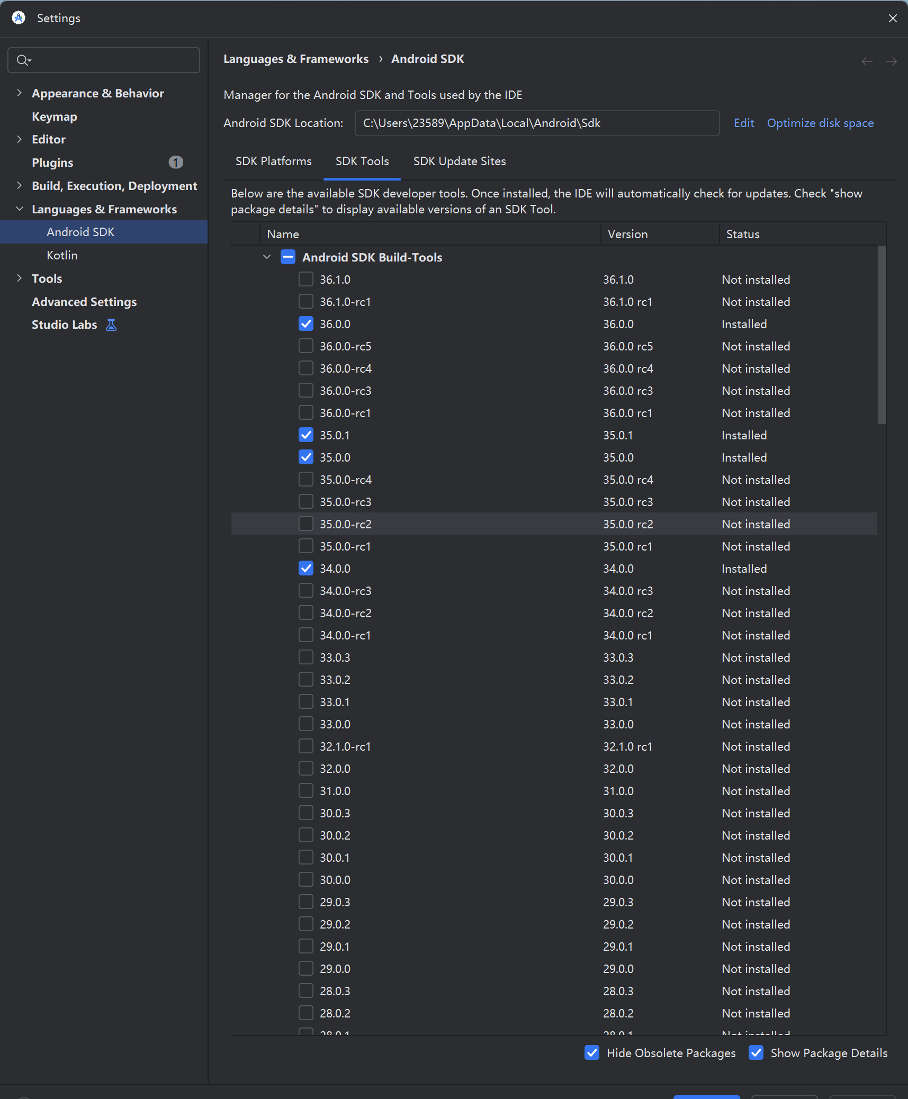Click the Status column header
Viewport: 908px width, 1099px height.
(803, 234)
